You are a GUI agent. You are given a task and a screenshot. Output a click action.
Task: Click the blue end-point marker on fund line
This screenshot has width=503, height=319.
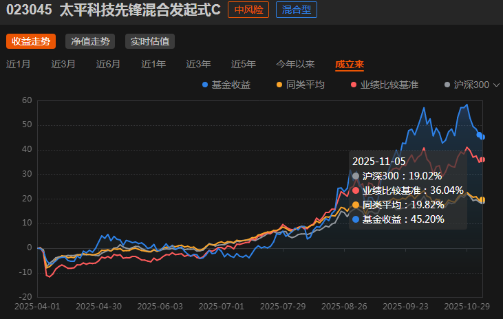(x=482, y=137)
